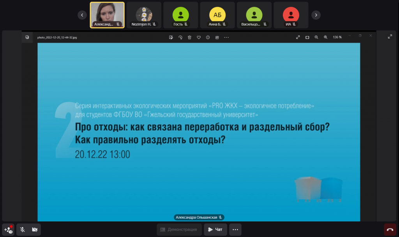Rotate the photo using the rotate icon
The height and width of the screenshot is (237, 399).
(180, 37)
